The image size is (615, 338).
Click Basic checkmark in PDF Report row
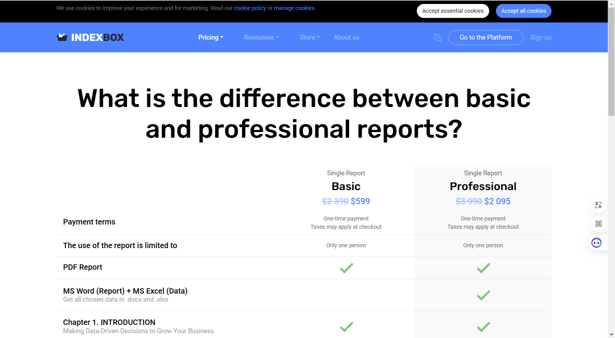point(346,268)
